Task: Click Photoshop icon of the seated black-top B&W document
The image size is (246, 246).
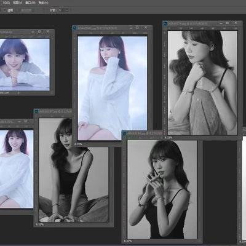Action: (x=36, y=111)
